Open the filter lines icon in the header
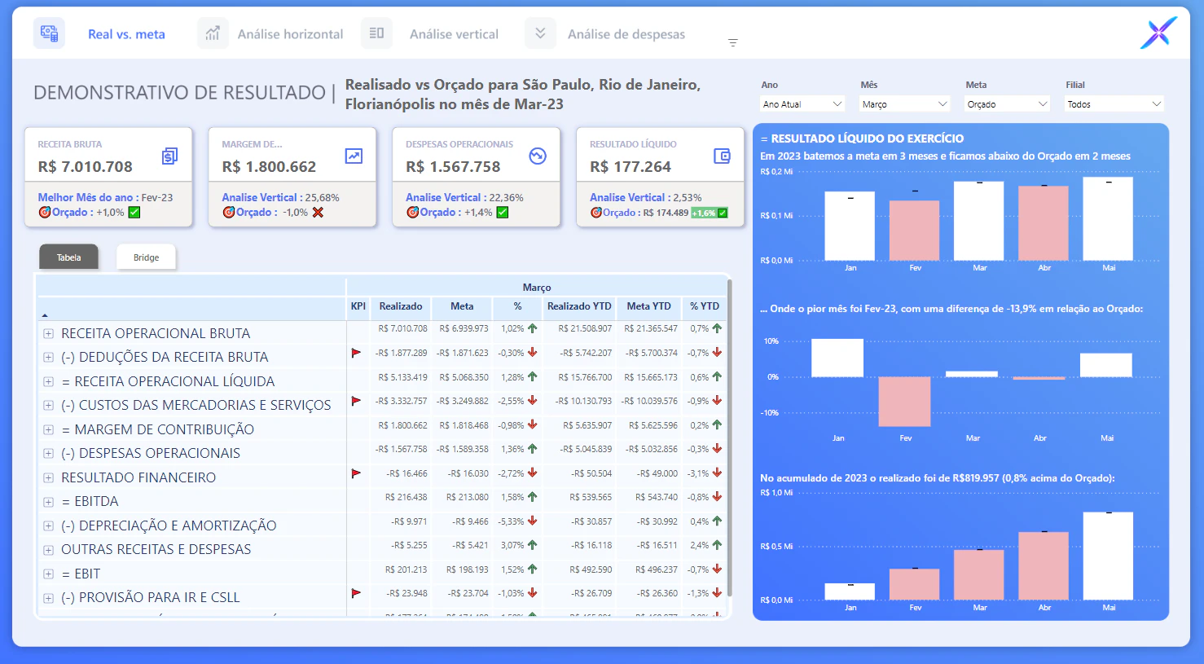1204x664 pixels. [733, 42]
